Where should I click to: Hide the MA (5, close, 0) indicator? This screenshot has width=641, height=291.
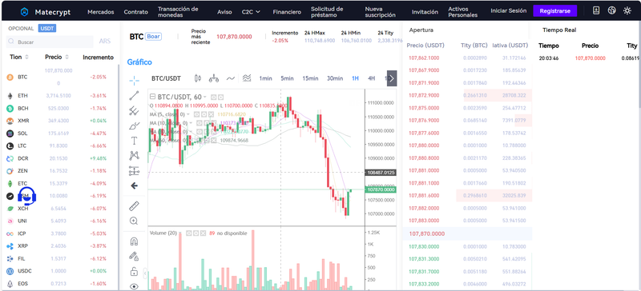click(196, 114)
